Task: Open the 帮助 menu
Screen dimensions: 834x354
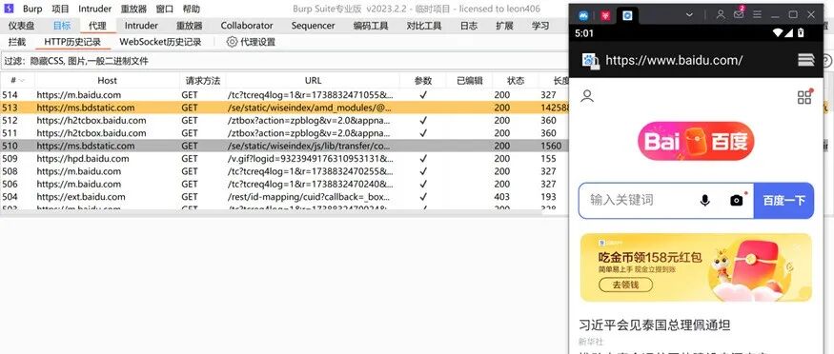Action: pyautogui.click(x=191, y=9)
